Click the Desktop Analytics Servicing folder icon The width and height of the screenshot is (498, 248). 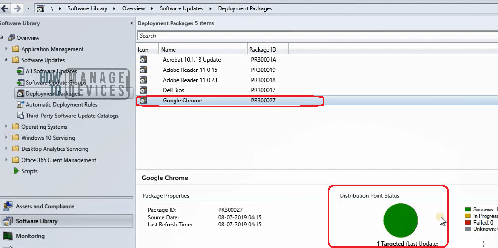pyautogui.click(x=16, y=149)
